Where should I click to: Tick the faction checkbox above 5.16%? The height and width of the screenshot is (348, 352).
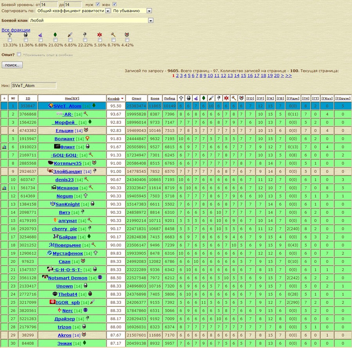click(100, 40)
